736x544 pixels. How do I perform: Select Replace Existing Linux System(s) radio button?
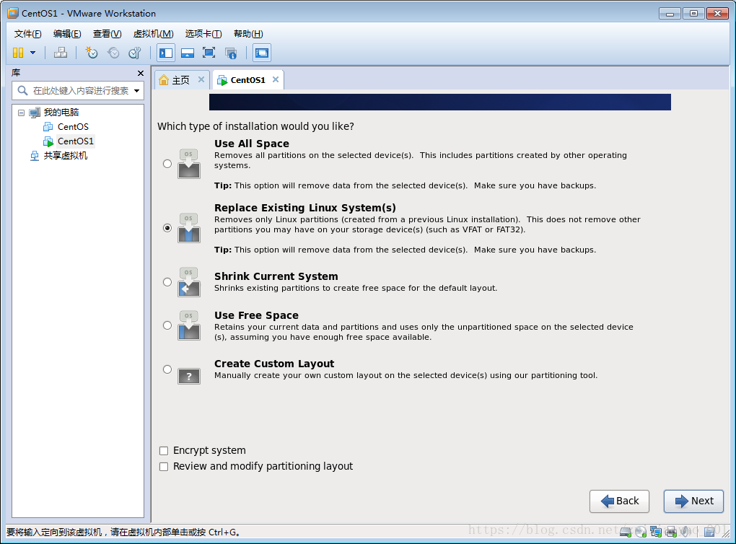[167, 228]
